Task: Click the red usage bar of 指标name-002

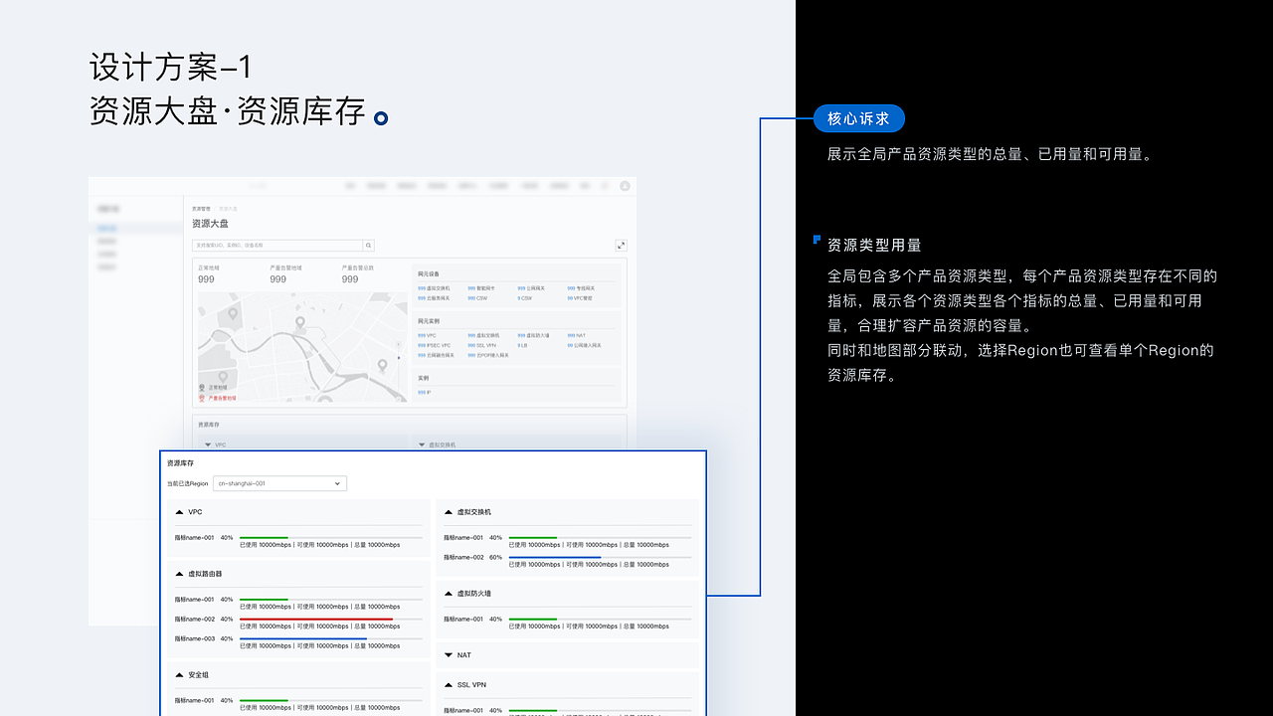Action: [315, 619]
